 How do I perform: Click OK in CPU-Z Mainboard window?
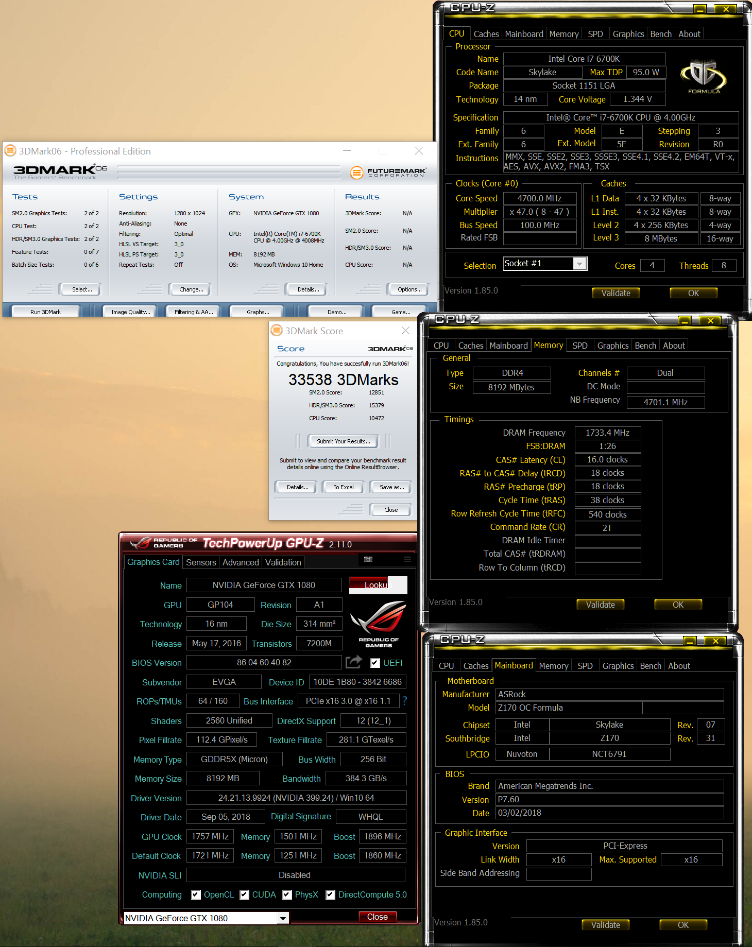pos(683,925)
